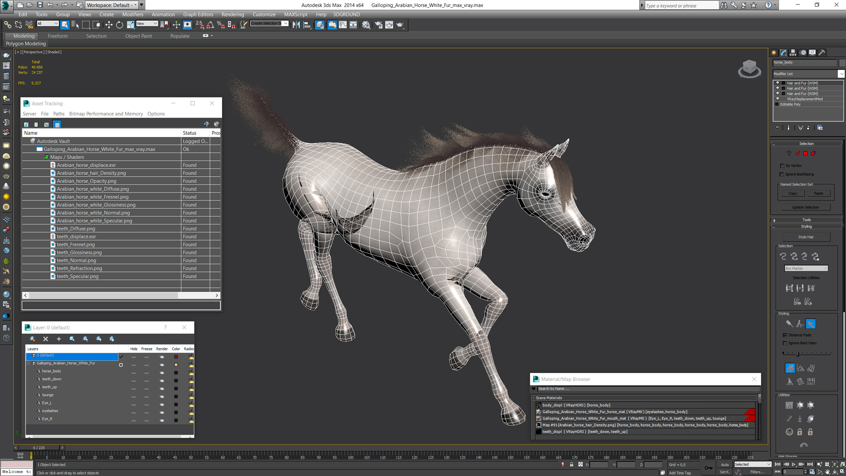The image size is (846, 476).
Task: Toggle VRayDisplacementMod lightbulb
Action: [x=778, y=99]
